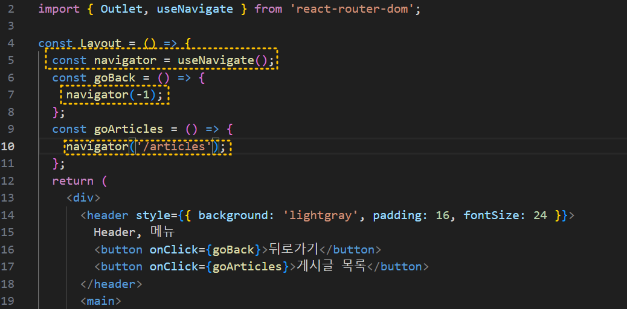Click 'useNavigate()' call on line 5

222,60
